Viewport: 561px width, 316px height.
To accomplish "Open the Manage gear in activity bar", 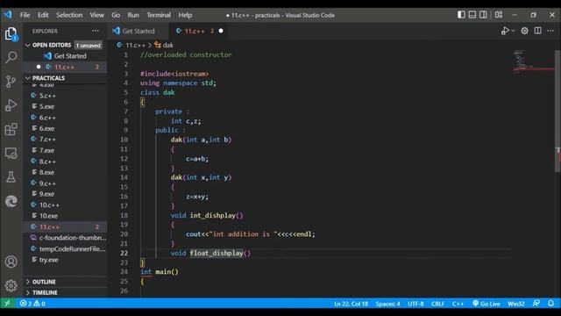I will tap(11, 285).
